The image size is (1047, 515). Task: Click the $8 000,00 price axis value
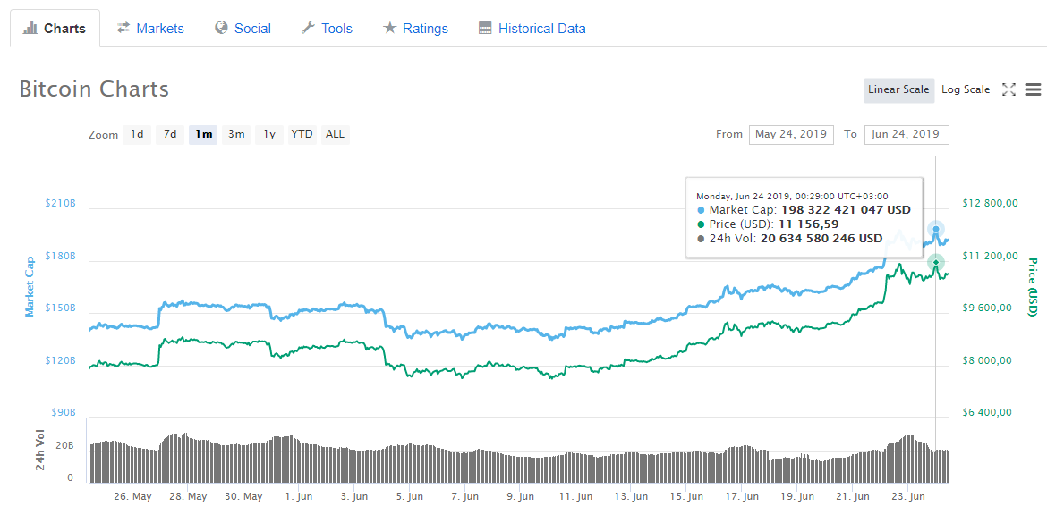988,360
